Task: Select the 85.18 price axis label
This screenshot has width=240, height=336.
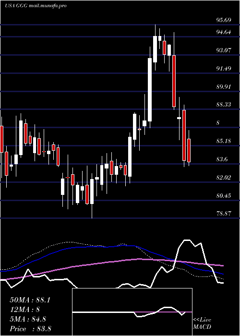Action: coord(224,141)
